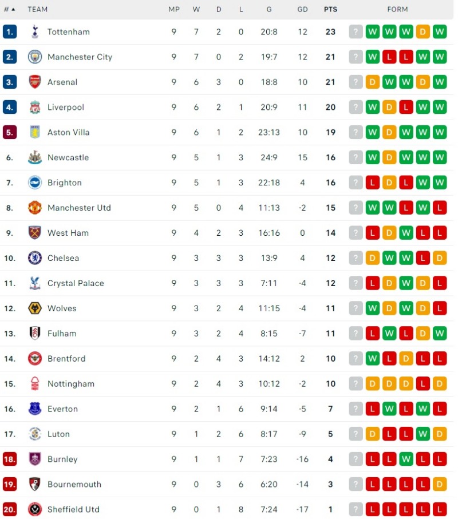Click Manchester Utd's most recent loss badge
Viewport: 458px width, 519px height.
[x=440, y=208]
